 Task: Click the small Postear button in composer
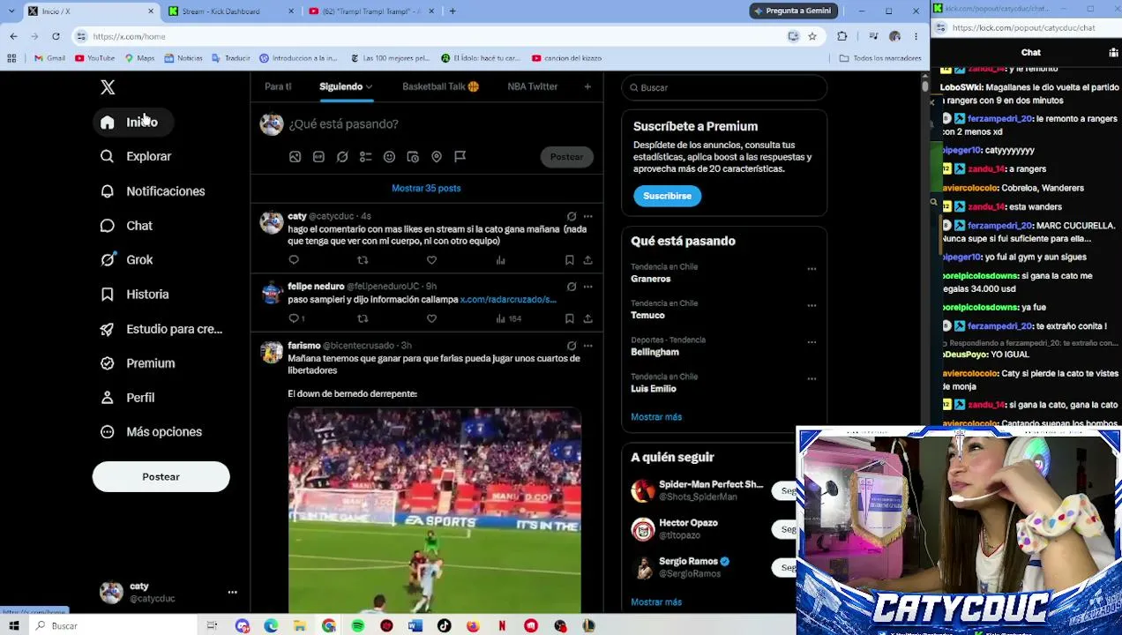point(566,157)
